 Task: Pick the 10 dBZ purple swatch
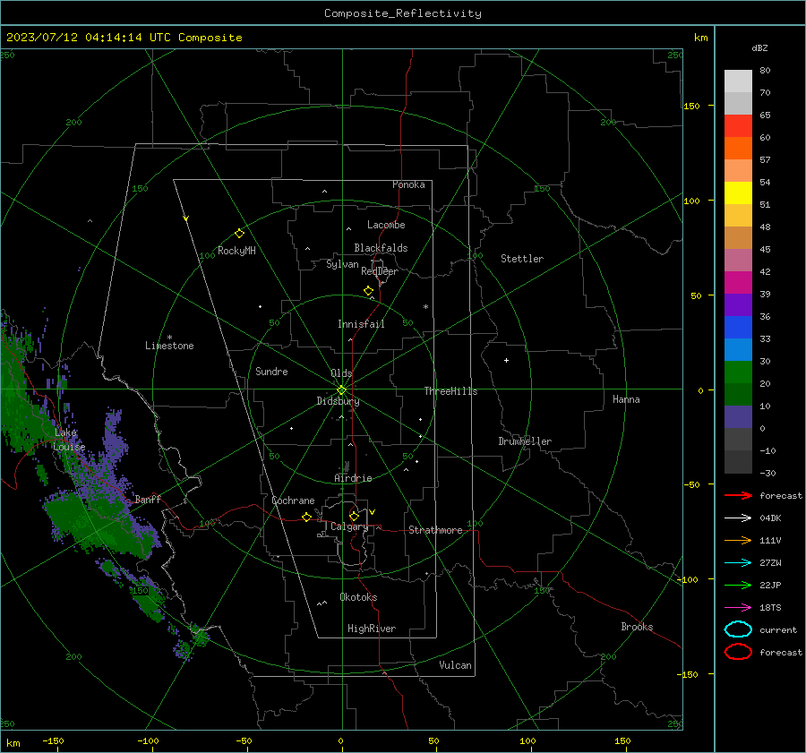click(x=738, y=417)
